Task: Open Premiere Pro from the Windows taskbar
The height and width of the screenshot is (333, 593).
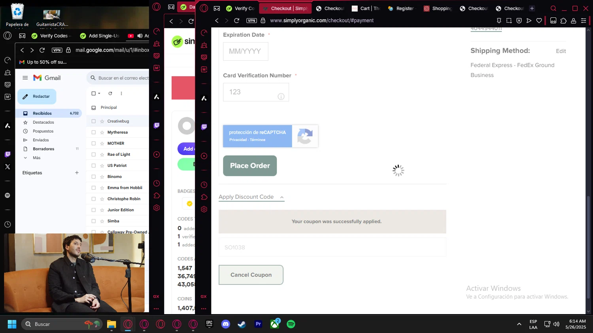Action: 258,324
